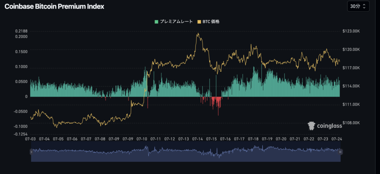Click the $120.00K price axis label
Viewport: 380px width, 174px height.
click(351, 50)
